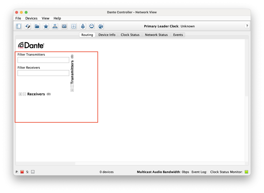Click the gray S status indicator
The width and height of the screenshot is (264, 193).
click(33, 172)
